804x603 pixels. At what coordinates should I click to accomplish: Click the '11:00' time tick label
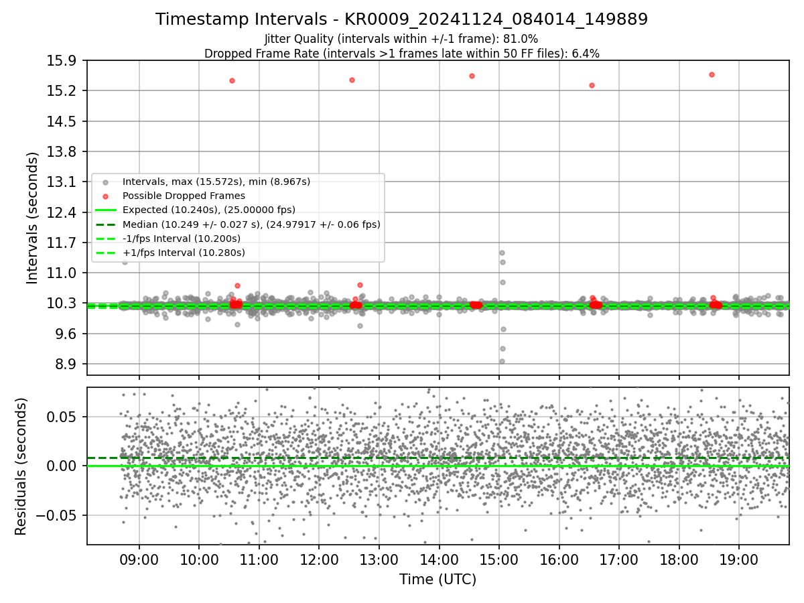coord(259,560)
